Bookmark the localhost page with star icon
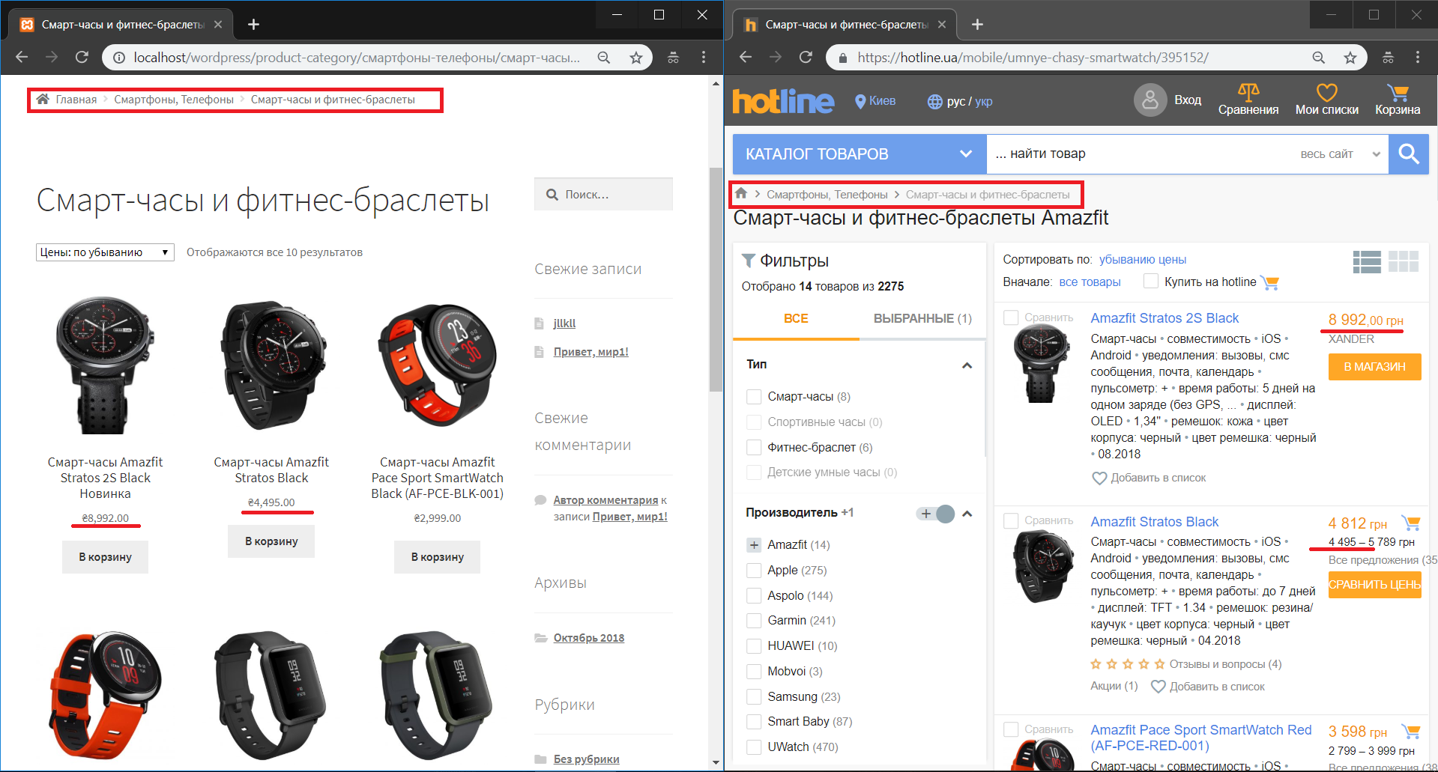This screenshot has height=772, width=1438. [636, 58]
